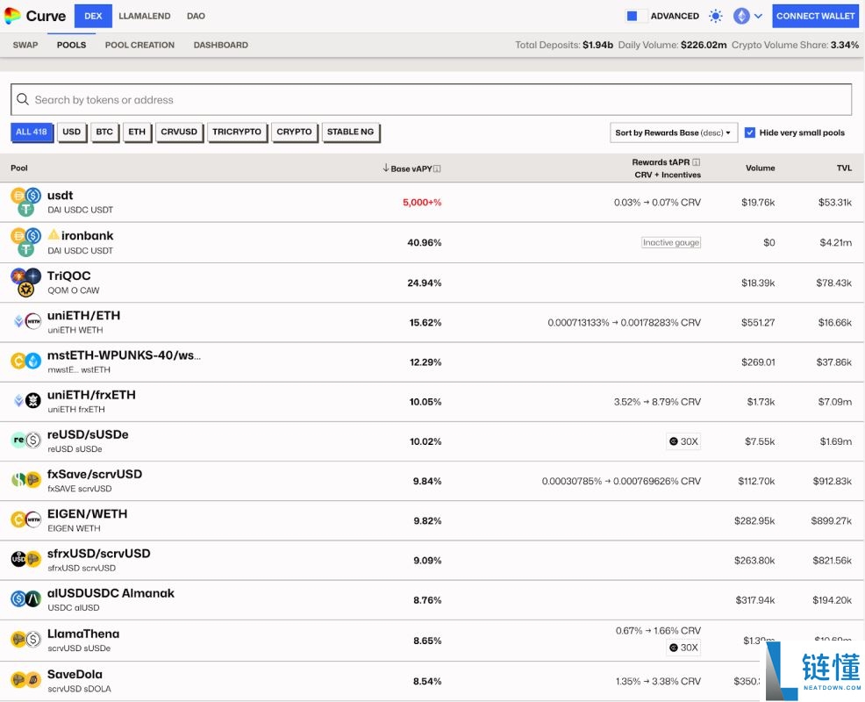Go to the POOLS tab
865x702 pixels.
pyautogui.click(x=71, y=45)
